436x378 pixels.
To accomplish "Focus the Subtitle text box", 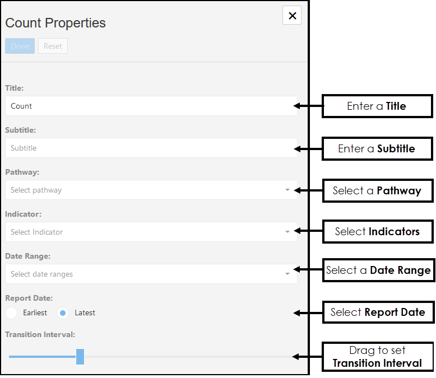I will 151,148.
